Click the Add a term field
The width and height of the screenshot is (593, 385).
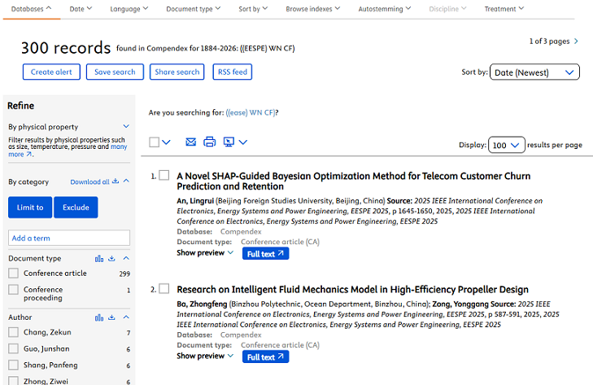69,238
